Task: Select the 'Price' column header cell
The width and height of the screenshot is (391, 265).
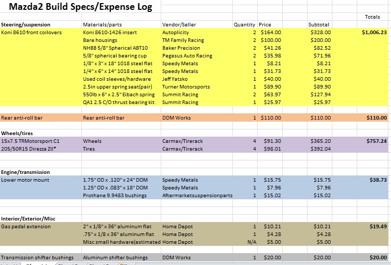Action: [x=270, y=25]
